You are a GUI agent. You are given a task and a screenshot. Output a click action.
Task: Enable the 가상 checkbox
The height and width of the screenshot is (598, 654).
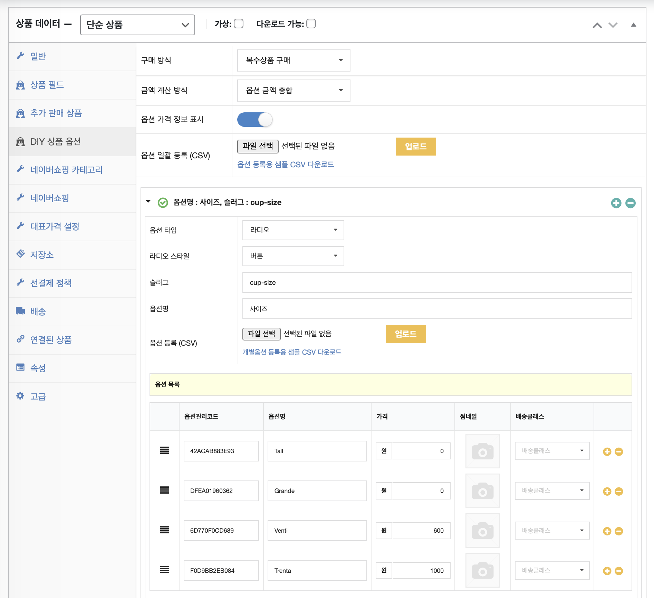click(239, 24)
